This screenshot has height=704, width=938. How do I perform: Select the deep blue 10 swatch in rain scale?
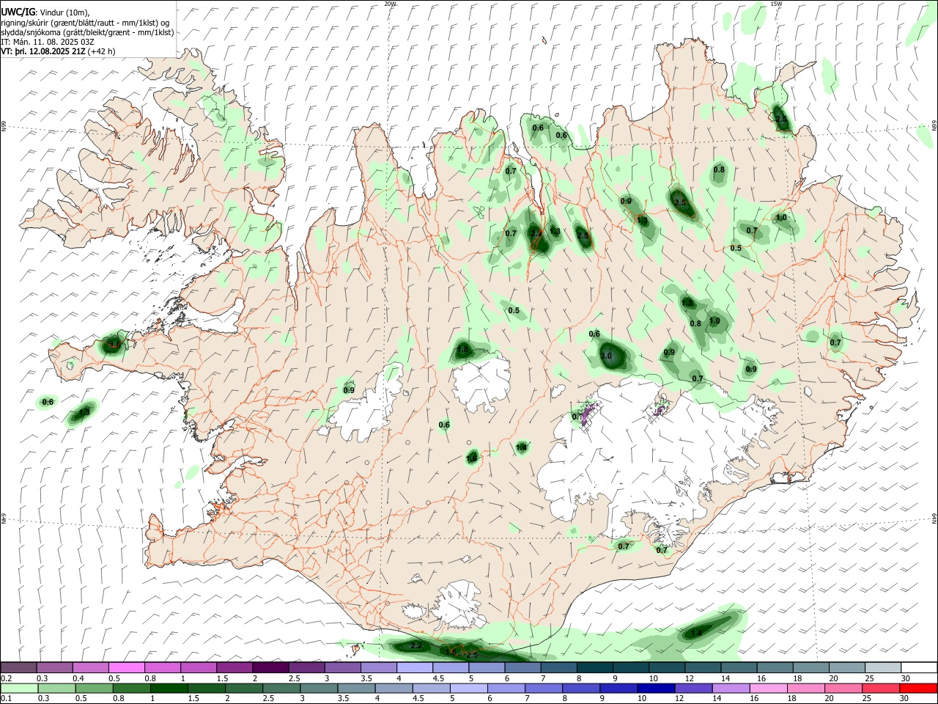tap(655, 688)
